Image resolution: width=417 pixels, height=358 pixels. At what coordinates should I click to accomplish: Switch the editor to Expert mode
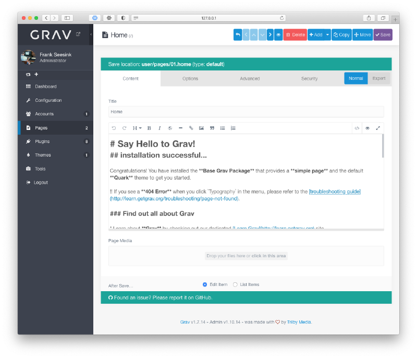coord(379,78)
